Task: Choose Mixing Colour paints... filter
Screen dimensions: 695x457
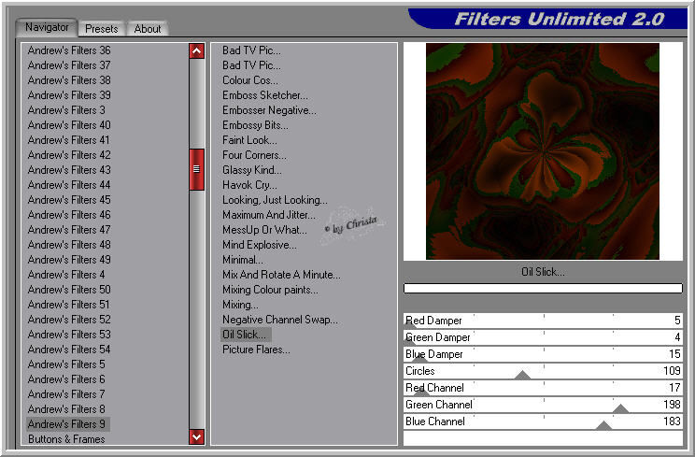Action: [x=270, y=290]
